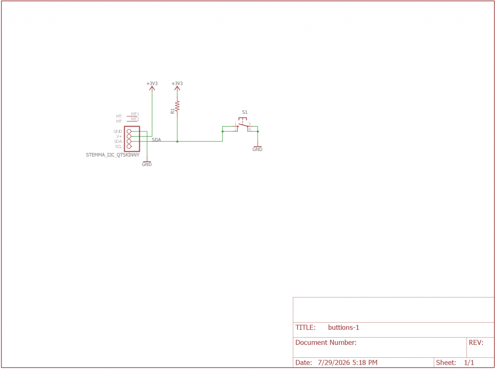Select the MT1 mounting pad line
The height and width of the screenshot is (369, 495).
[131, 116]
